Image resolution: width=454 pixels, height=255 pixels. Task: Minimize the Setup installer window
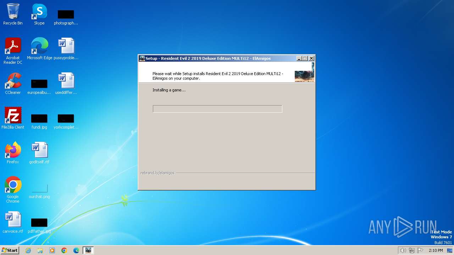point(299,58)
